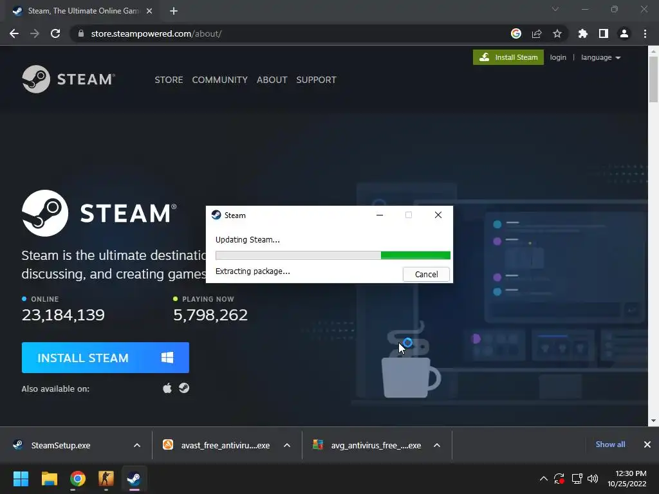Image resolution: width=659 pixels, height=494 pixels.
Task: Click the playing now count 5,798,262
Action: tap(210, 315)
